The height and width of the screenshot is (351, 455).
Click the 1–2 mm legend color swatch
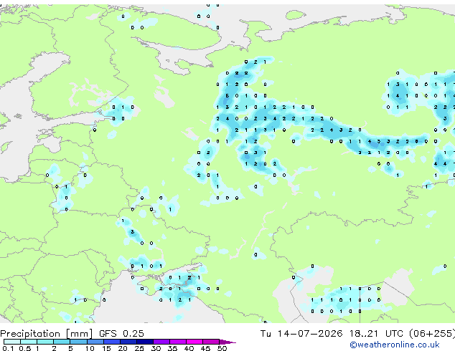click(45, 342)
